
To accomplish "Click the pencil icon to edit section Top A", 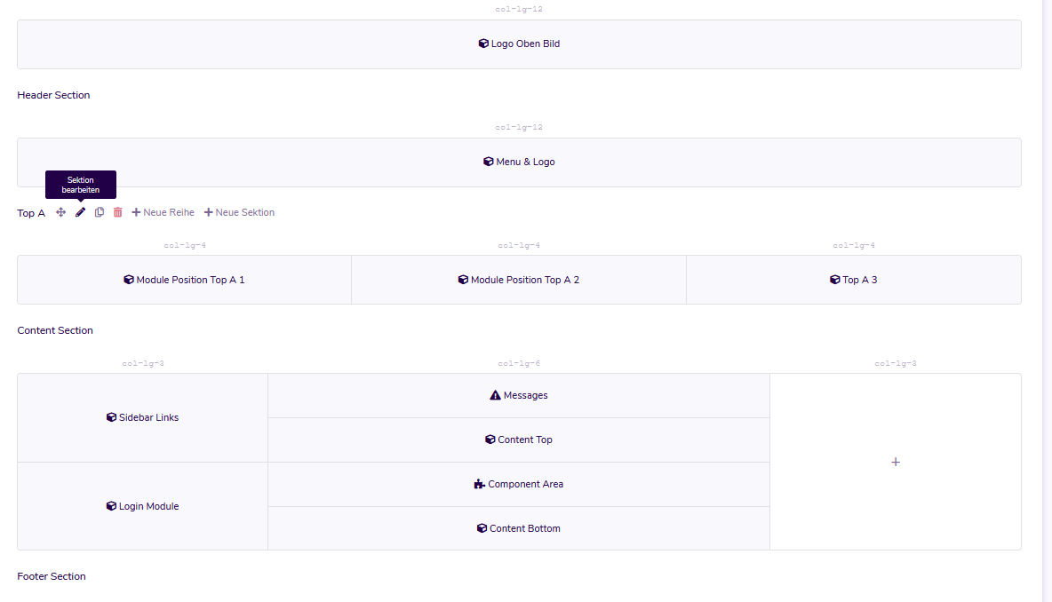I will pyautogui.click(x=80, y=212).
